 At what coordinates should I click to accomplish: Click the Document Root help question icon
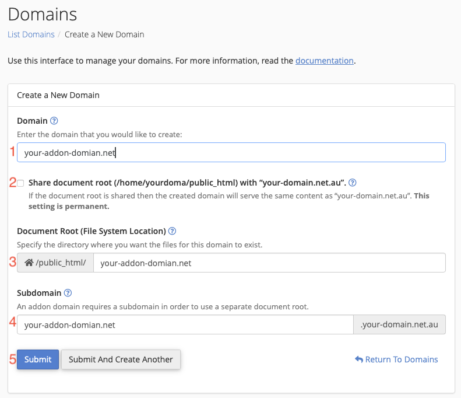[x=172, y=231]
